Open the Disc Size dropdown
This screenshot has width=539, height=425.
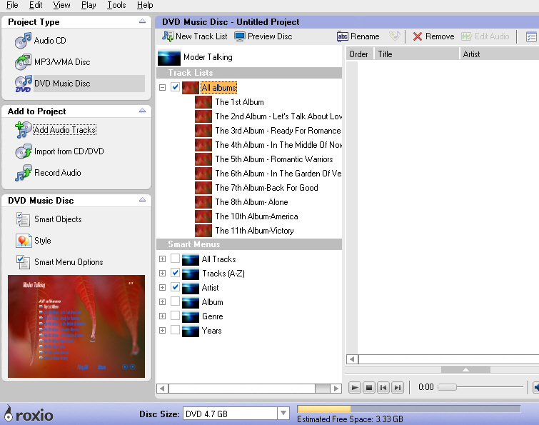[283, 414]
